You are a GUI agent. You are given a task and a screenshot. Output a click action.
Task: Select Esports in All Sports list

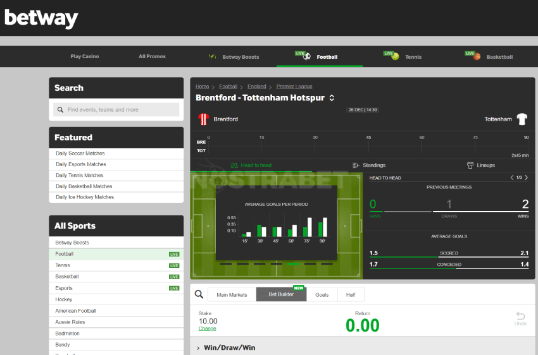(116, 288)
